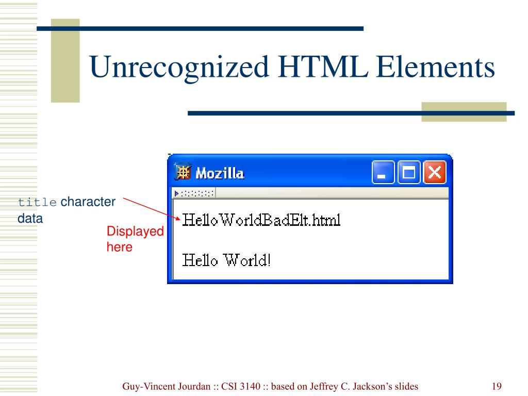Image resolution: width=528 pixels, height=396 pixels.
Task: Click the title character data label
Action: pos(67,210)
